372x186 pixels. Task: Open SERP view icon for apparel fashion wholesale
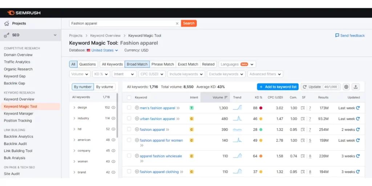coord(303,156)
